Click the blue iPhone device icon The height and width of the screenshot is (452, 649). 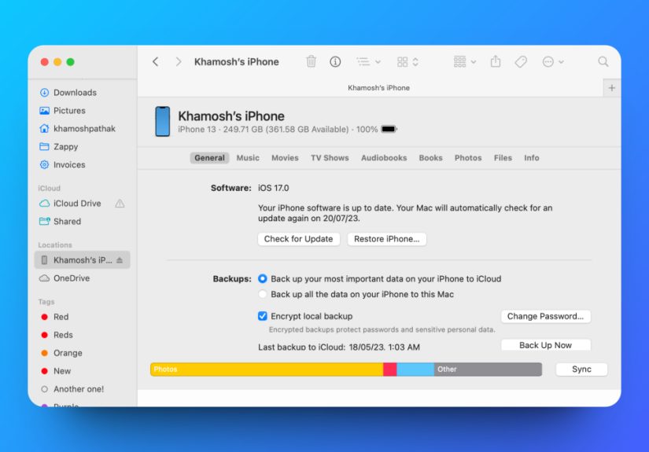click(x=163, y=122)
